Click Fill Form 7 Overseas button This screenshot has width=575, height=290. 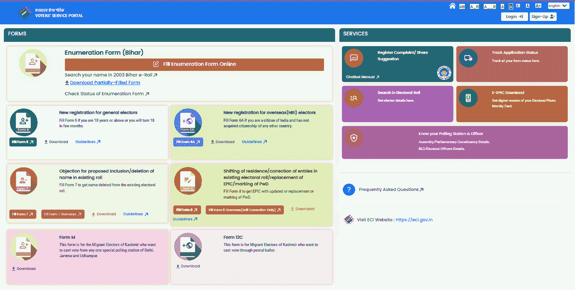(63, 214)
